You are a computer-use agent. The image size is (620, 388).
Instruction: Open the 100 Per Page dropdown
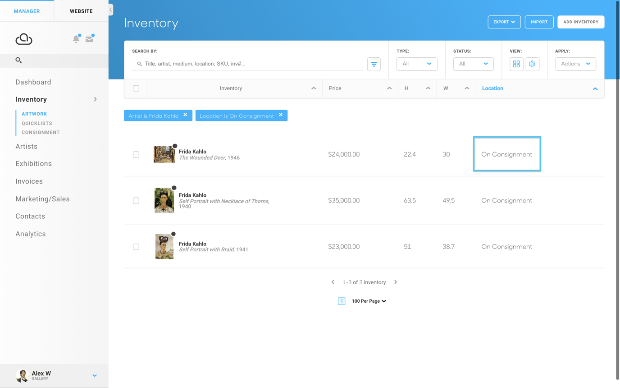point(369,301)
